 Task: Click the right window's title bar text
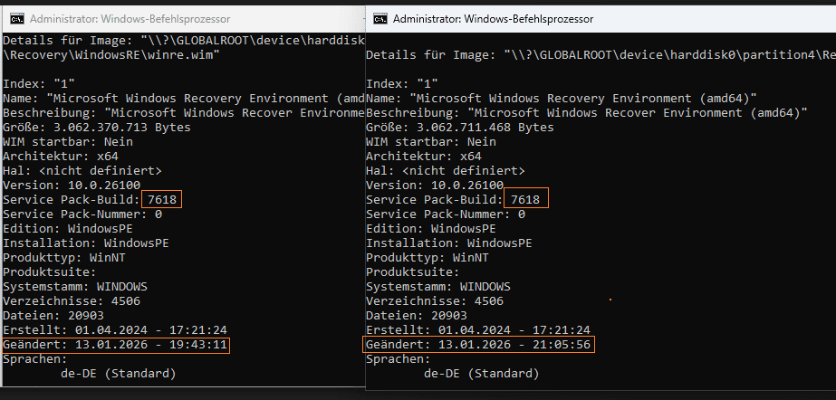pos(490,16)
